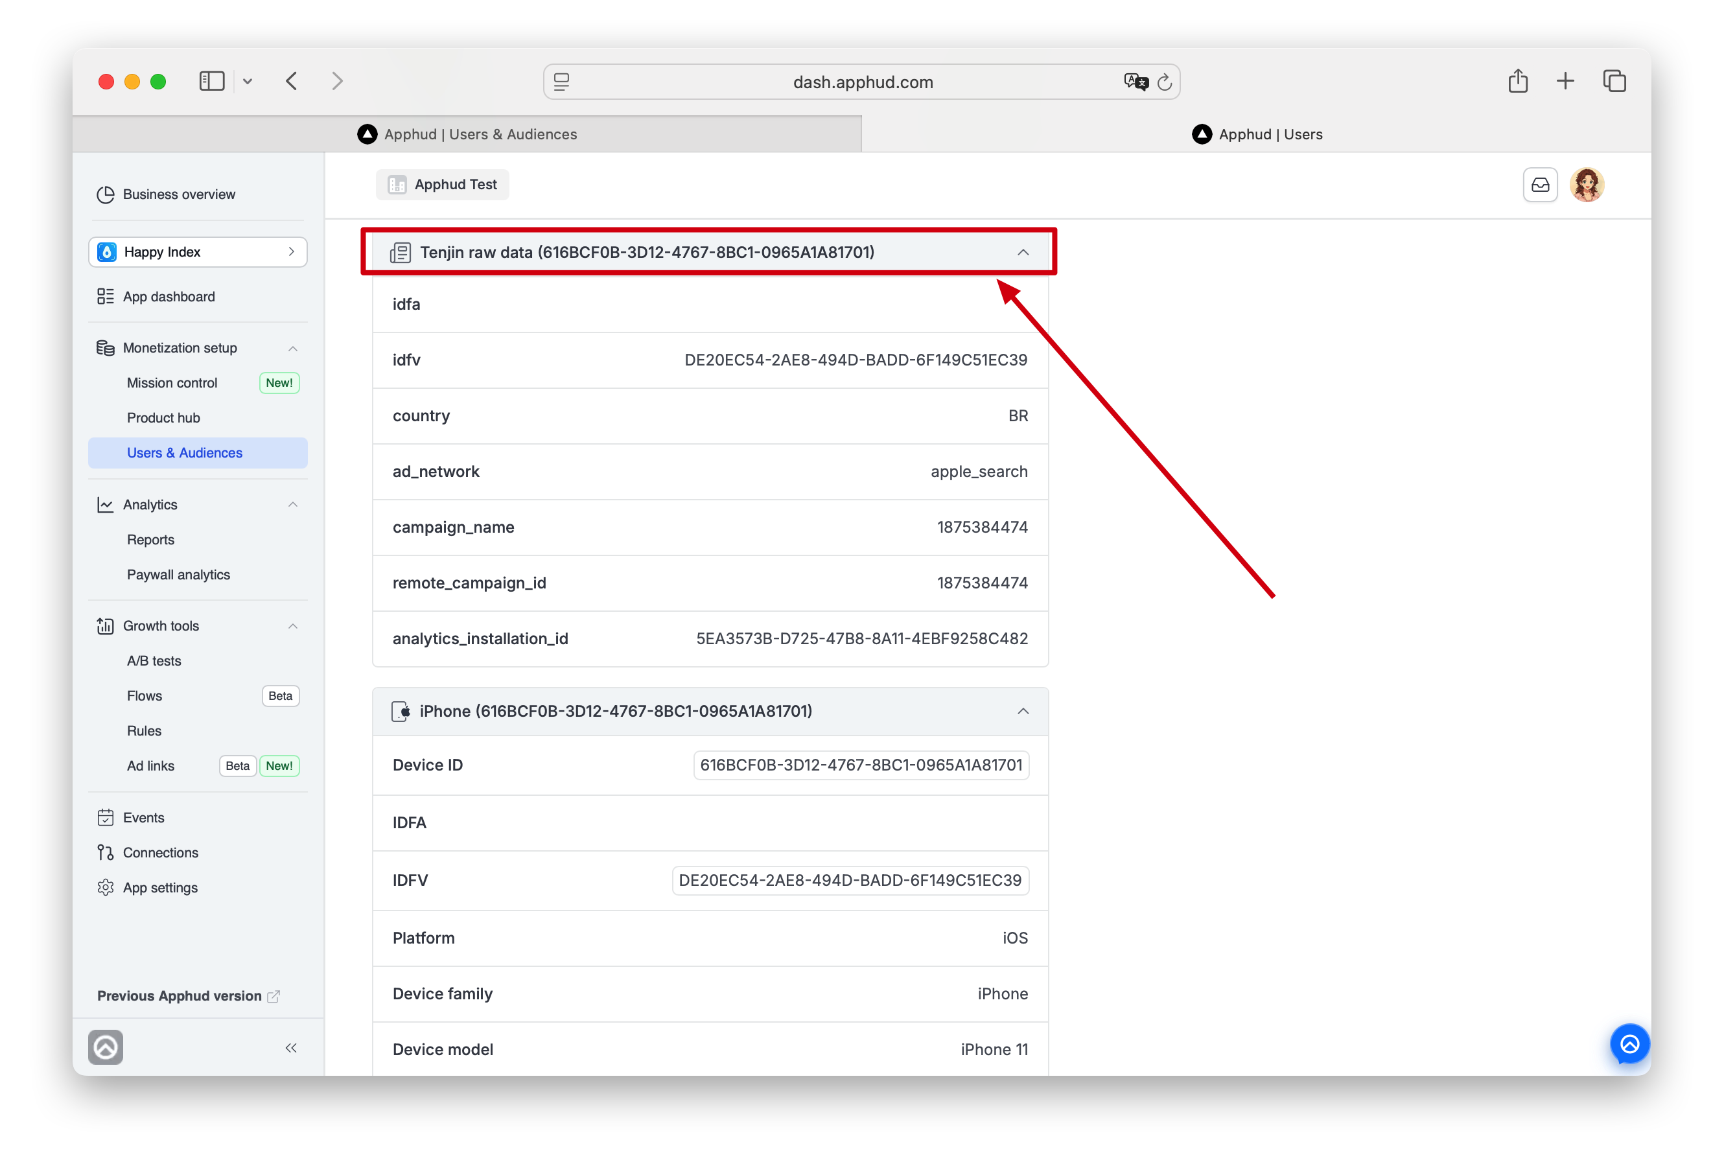Click the App settings gear icon
The image size is (1724, 1173).
(x=106, y=887)
